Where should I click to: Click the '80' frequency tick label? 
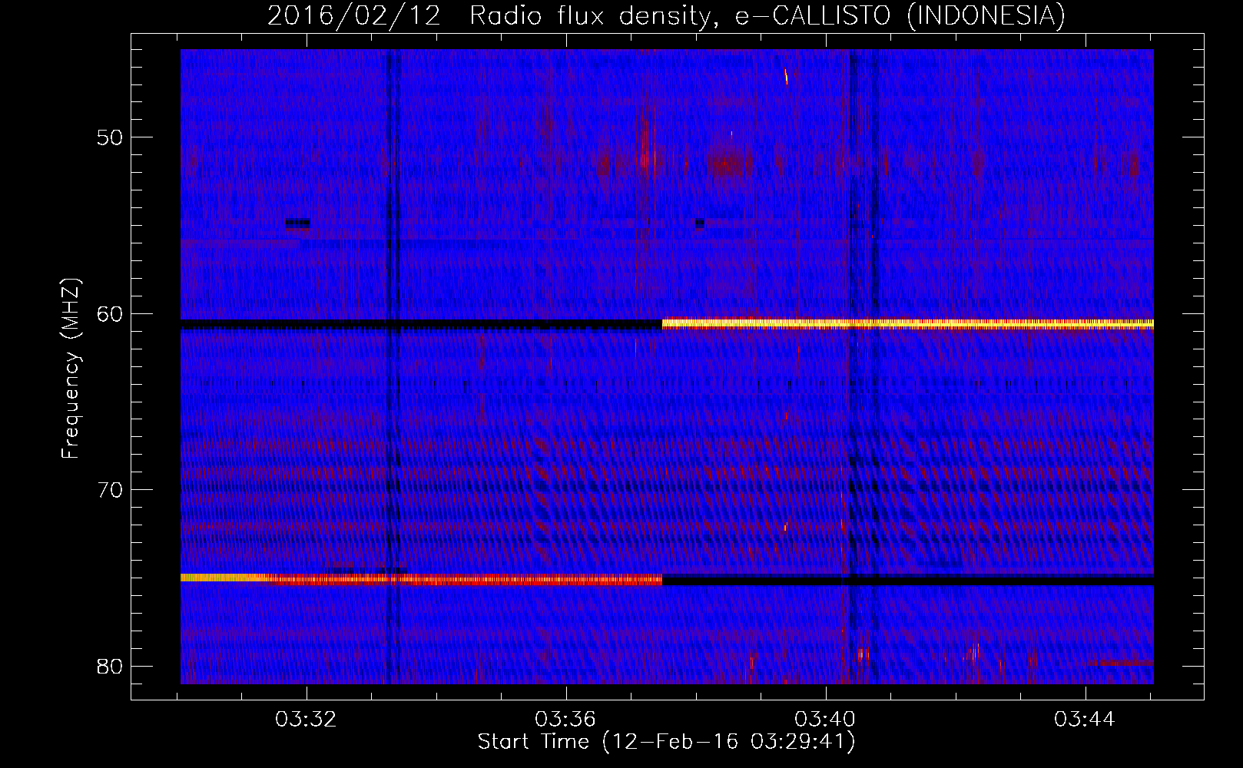[110, 666]
